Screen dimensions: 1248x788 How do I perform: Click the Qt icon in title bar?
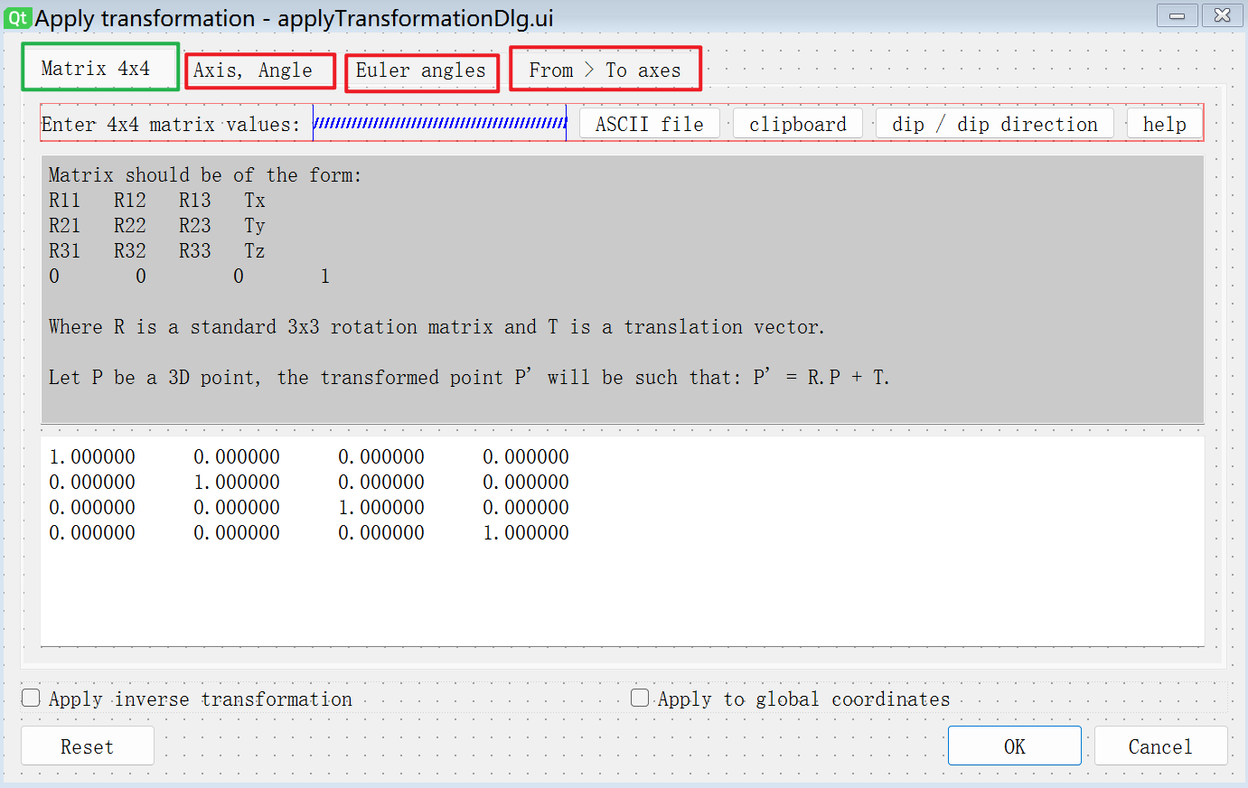click(x=17, y=17)
